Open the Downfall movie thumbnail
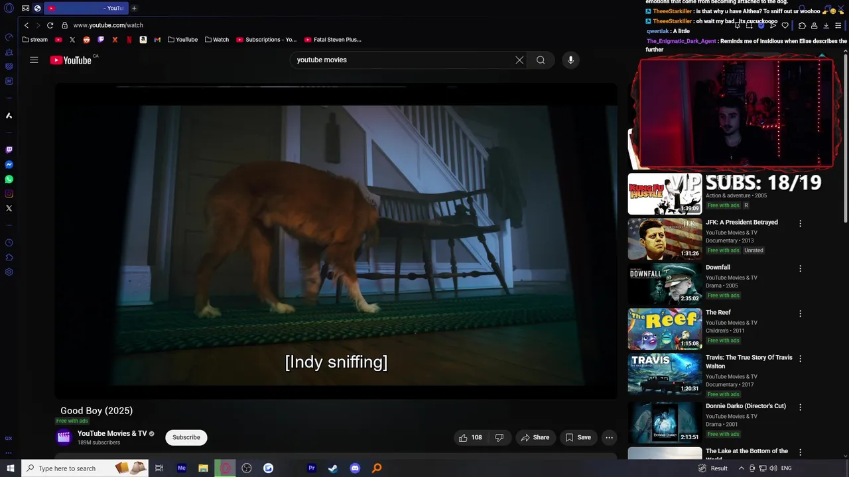The height and width of the screenshot is (477, 849). click(x=665, y=284)
